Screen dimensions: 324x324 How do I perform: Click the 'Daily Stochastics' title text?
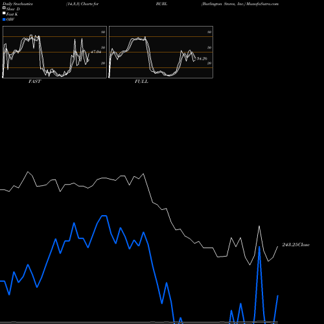[x=17, y=4]
